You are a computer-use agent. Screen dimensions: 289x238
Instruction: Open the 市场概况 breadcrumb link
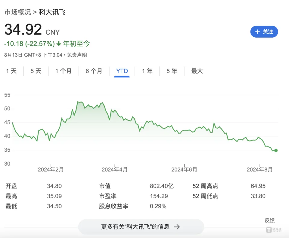(17, 12)
